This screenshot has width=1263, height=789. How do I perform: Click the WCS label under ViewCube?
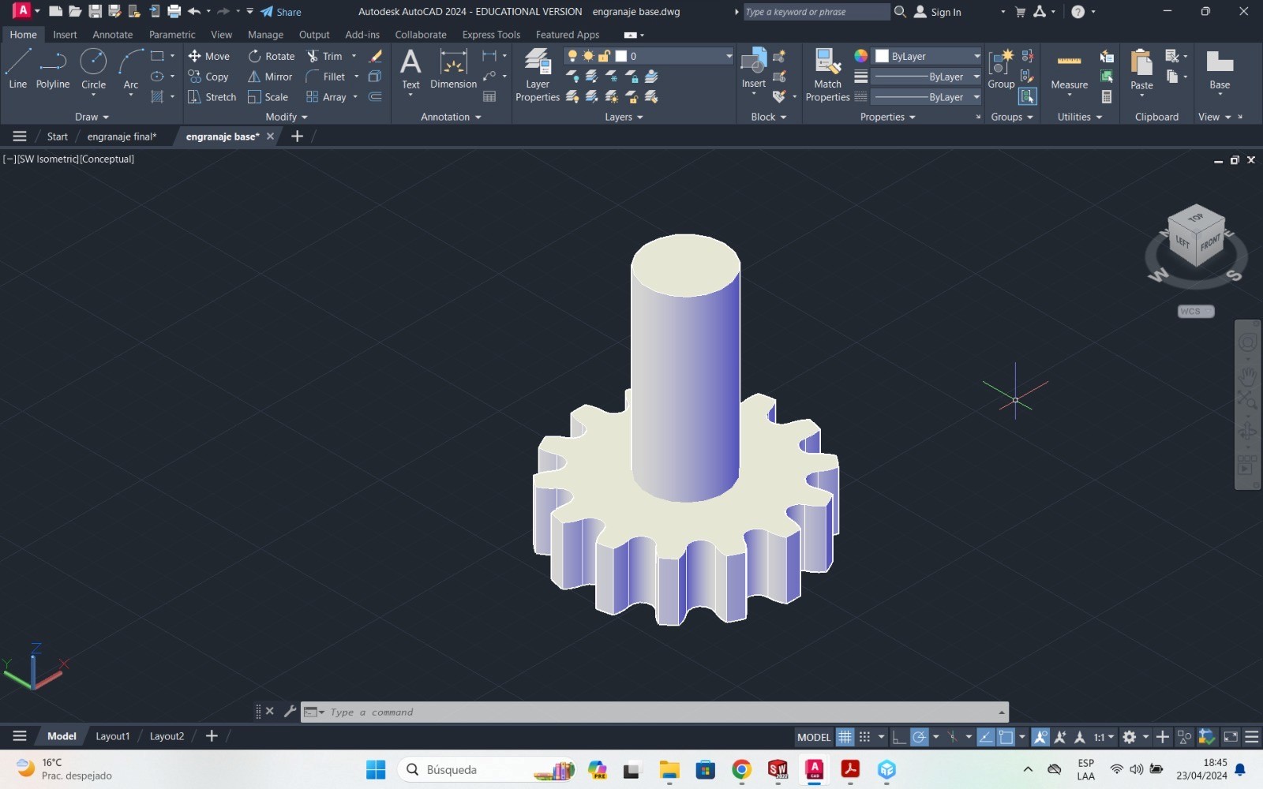pos(1195,311)
